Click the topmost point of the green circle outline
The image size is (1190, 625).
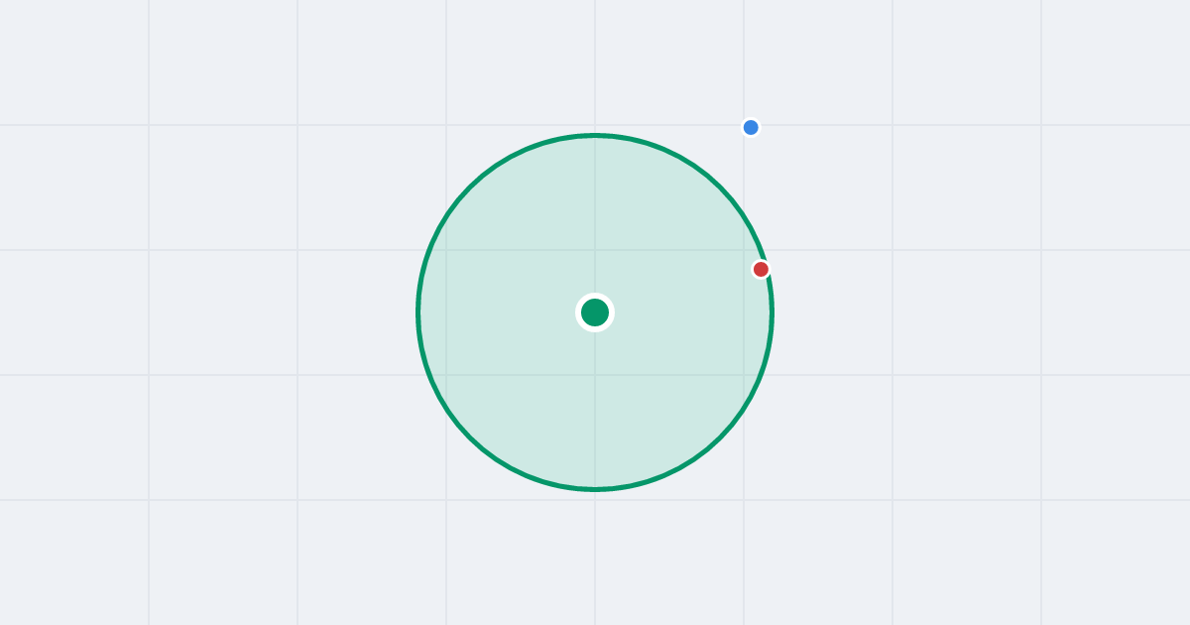[595, 135]
